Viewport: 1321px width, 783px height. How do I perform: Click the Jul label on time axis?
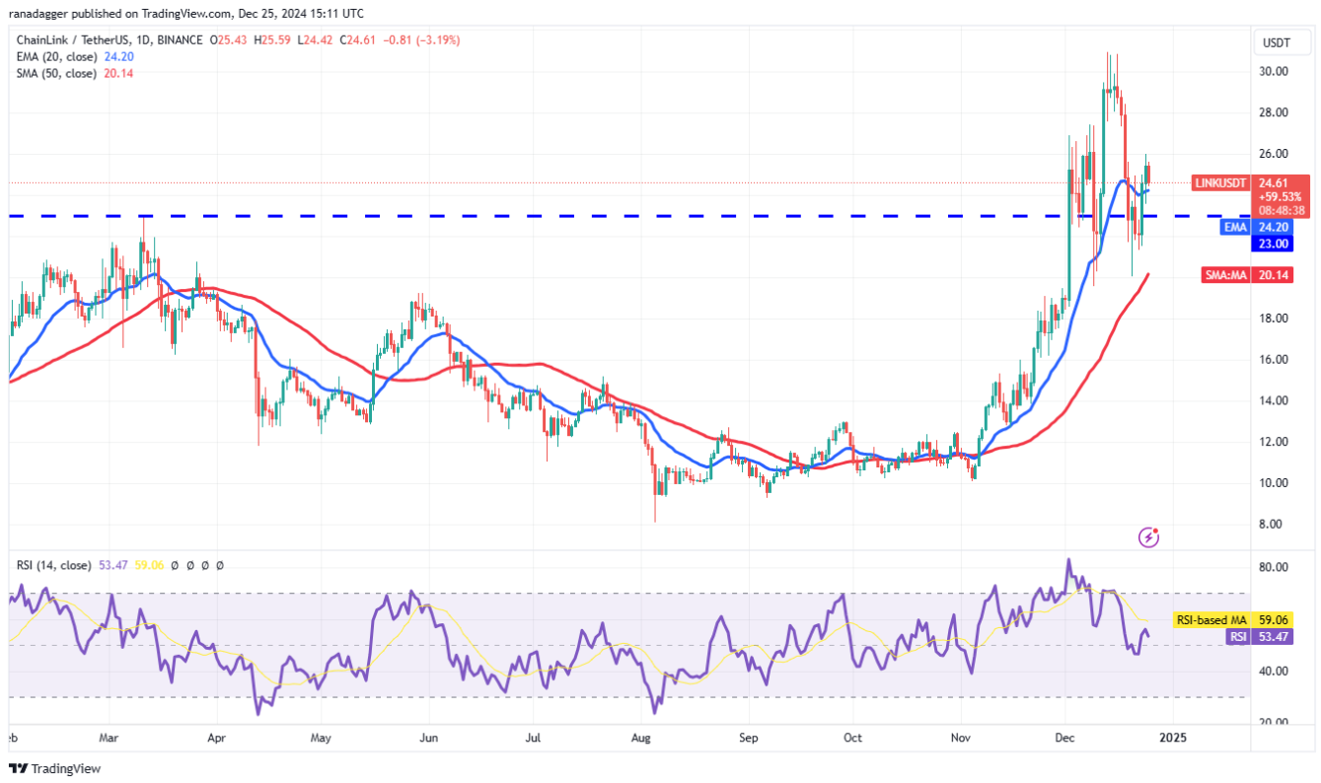(534, 738)
